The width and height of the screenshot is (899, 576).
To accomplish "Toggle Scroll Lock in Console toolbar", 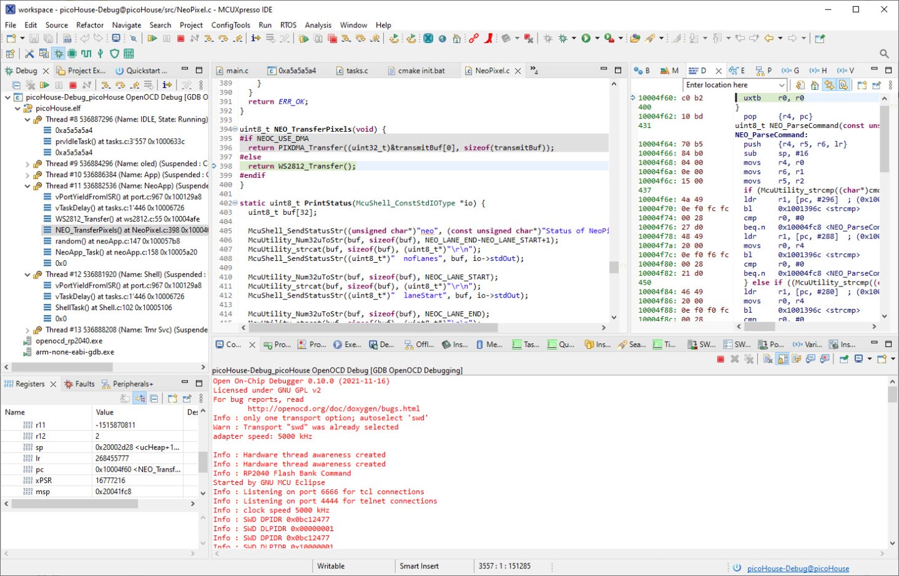I will coord(782,359).
